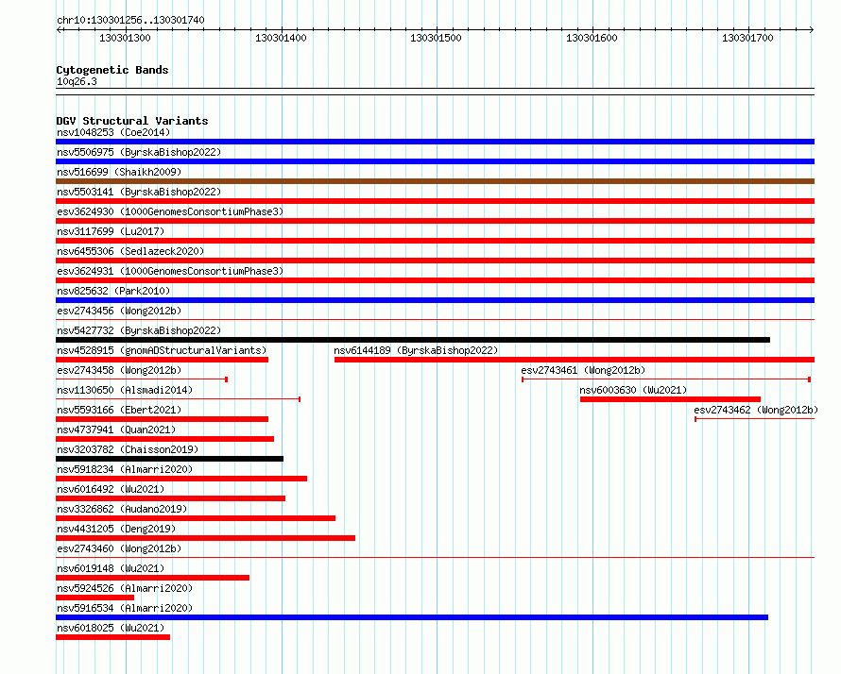This screenshot has width=841, height=674.
Task: Select esv2743461 (Wong2012b) label
Action: (x=583, y=370)
